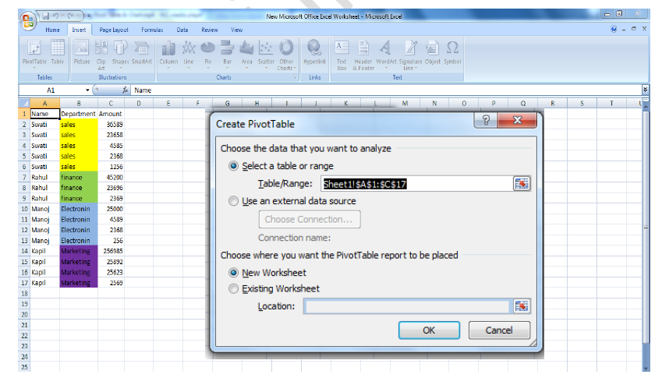Select the 'Use an external data source' option
This screenshot has height=385, width=662.
pos(234,201)
